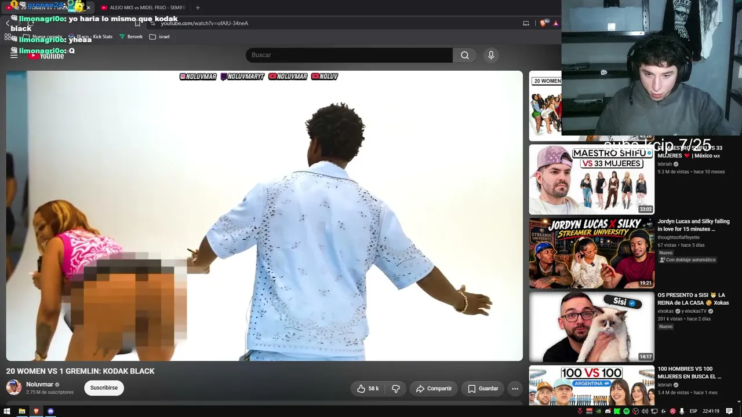742x417 pixels.
Task: Open the Noluvmar channel avatar
Action: click(x=14, y=387)
